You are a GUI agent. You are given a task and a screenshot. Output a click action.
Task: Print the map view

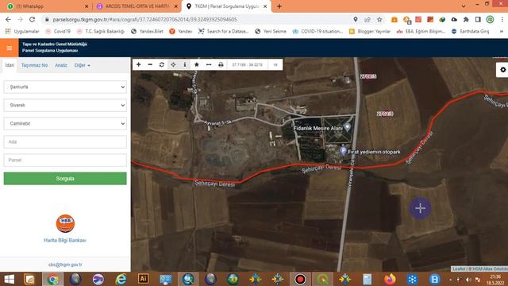[221, 64]
